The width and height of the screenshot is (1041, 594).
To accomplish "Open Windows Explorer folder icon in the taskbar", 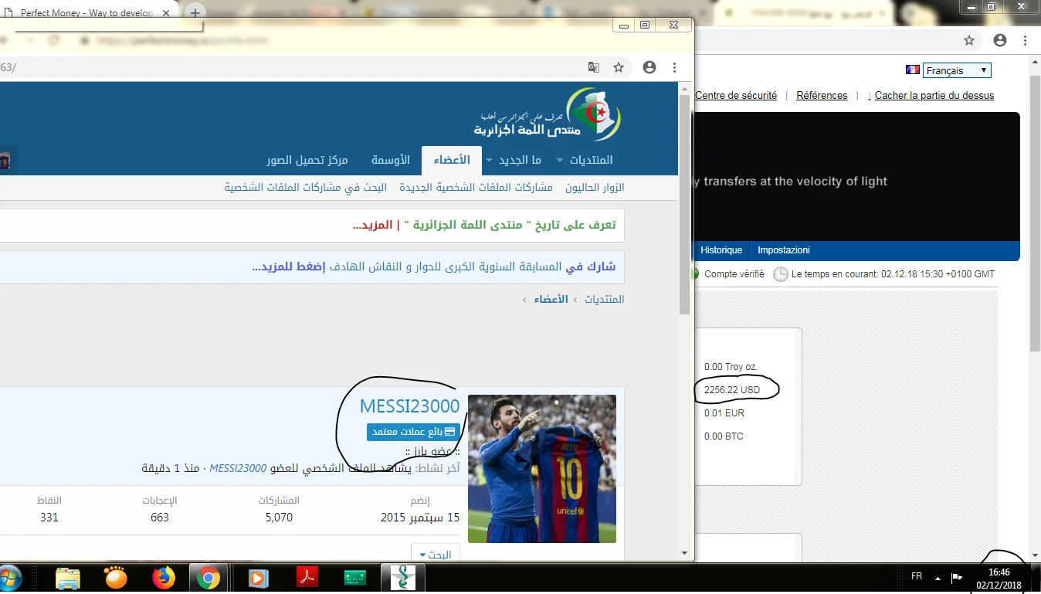I will [x=68, y=578].
